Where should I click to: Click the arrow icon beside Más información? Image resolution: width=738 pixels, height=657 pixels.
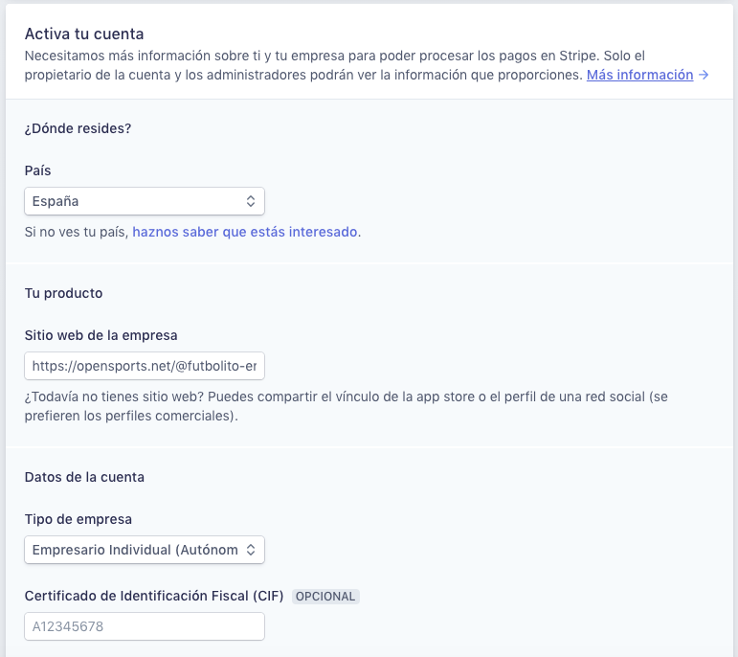coord(704,75)
